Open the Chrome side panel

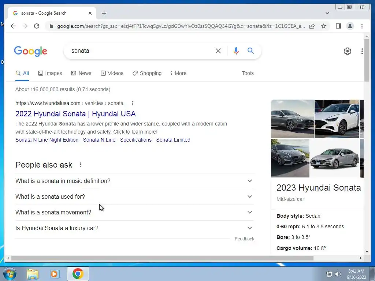tap(338, 26)
